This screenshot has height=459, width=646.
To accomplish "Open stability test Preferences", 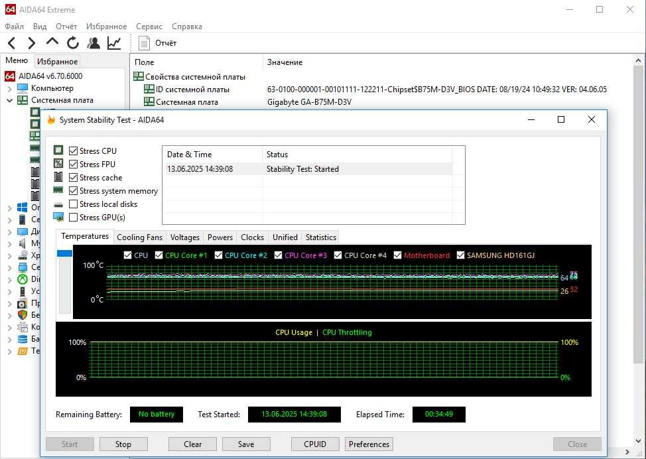I will [369, 444].
